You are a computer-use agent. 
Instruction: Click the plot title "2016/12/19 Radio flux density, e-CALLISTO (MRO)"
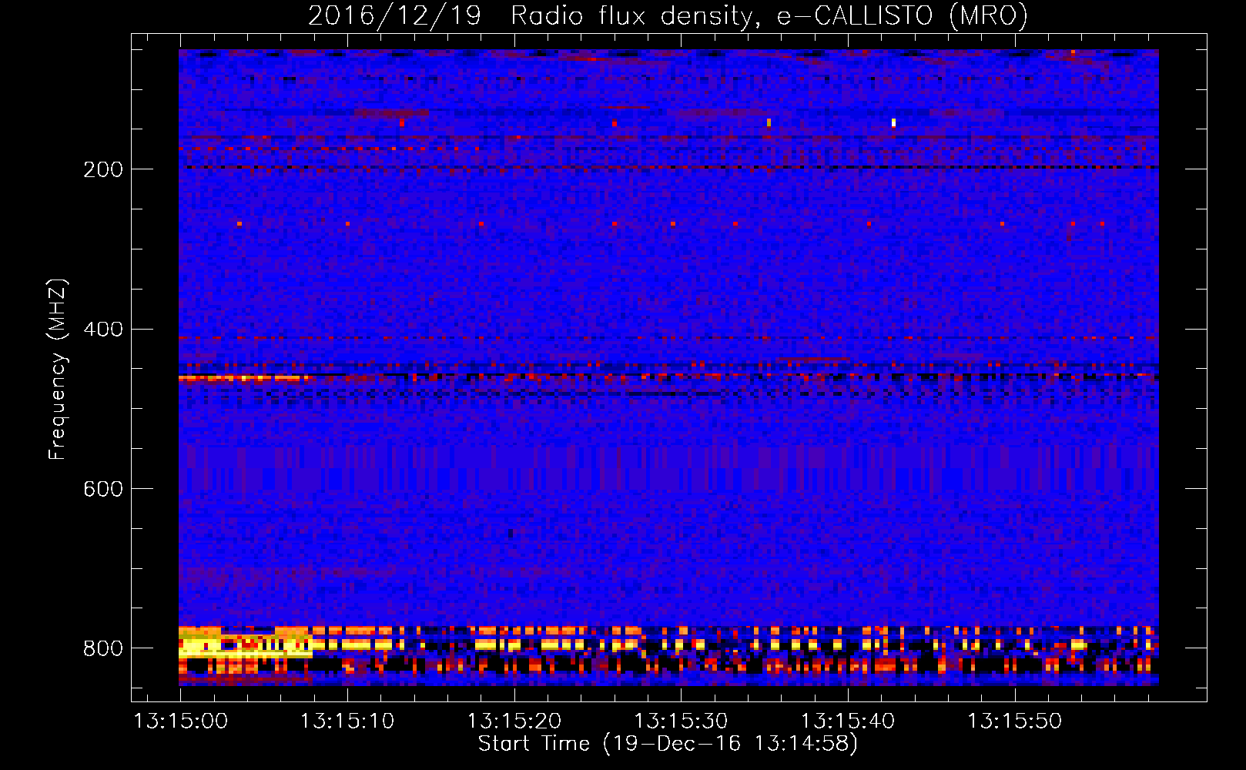point(668,15)
